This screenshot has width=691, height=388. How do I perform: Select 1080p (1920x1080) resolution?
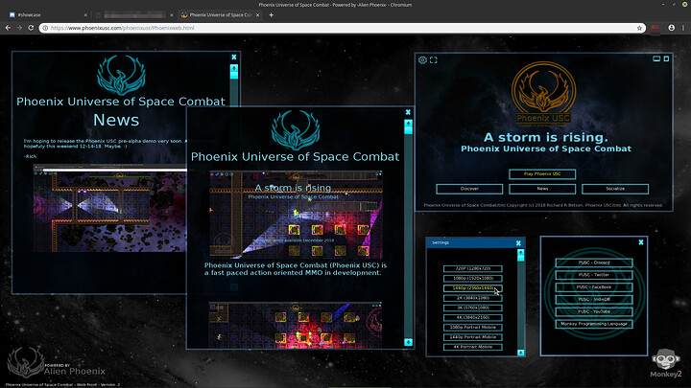tap(473, 278)
